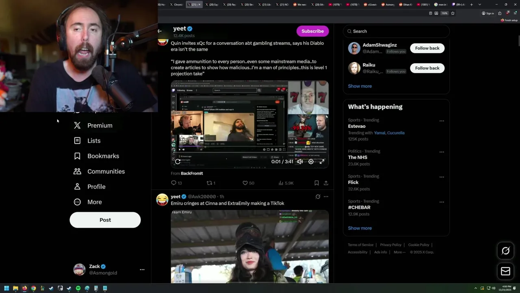This screenshot has width=520, height=293.
Task: Expand the footer More menu
Action: (x=399, y=252)
